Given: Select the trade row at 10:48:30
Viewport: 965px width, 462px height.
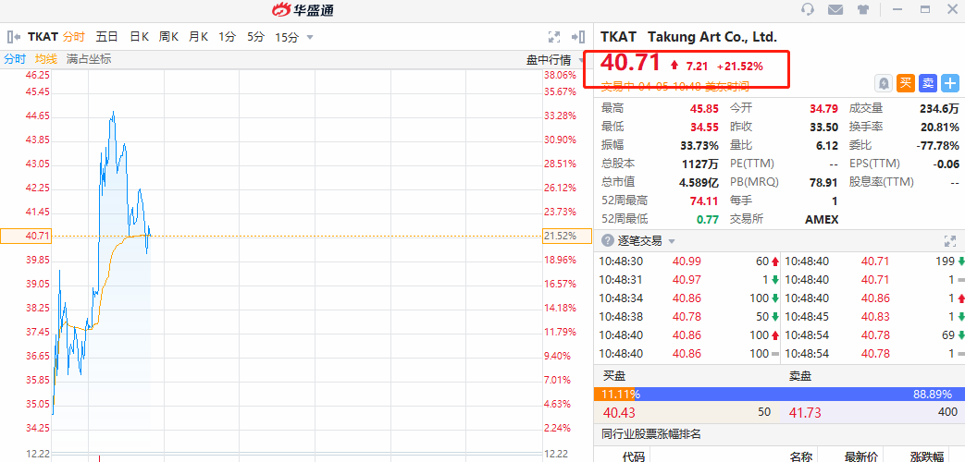Looking at the screenshot, I should click(x=688, y=261).
